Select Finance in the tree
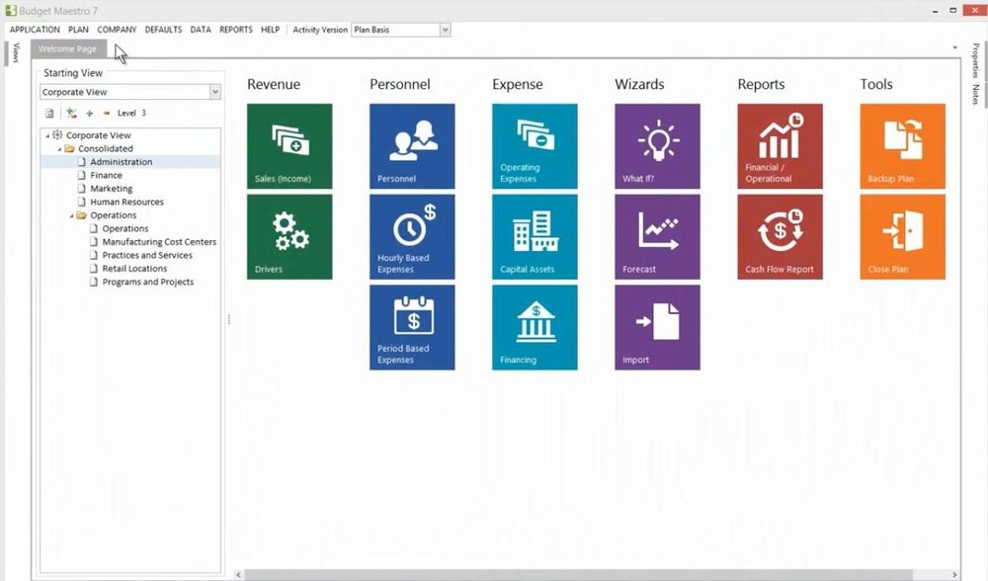The image size is (988, 581). click(106, 175)
